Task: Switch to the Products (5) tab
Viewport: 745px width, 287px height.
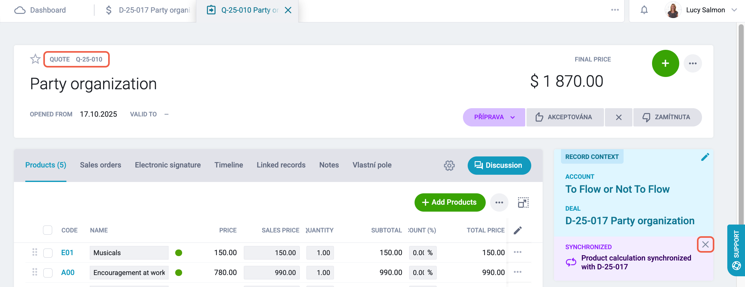Action: [46, 165]
